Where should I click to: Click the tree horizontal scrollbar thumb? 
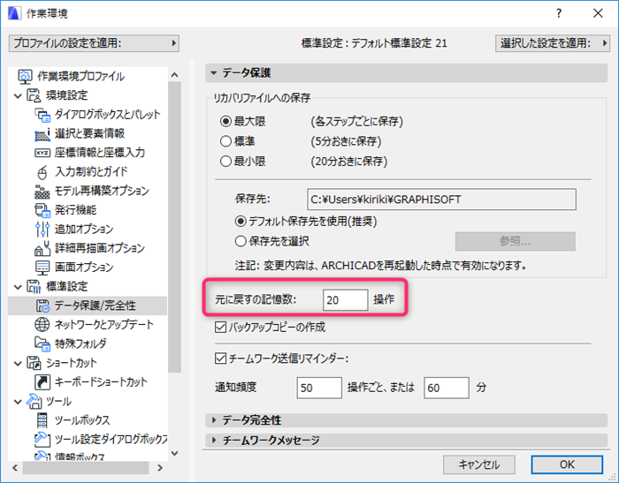86,468
